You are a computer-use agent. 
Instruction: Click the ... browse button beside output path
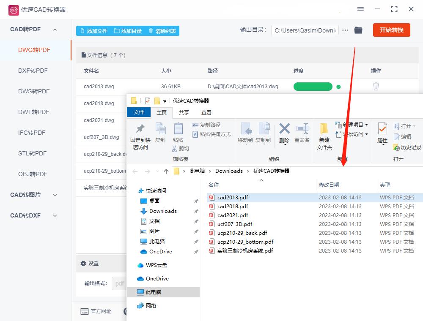tap(345, 30)
